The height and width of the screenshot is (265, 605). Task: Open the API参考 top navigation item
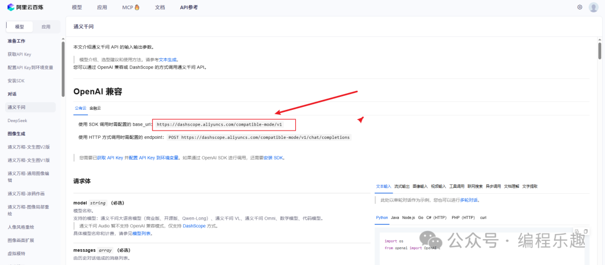(189, 7)
